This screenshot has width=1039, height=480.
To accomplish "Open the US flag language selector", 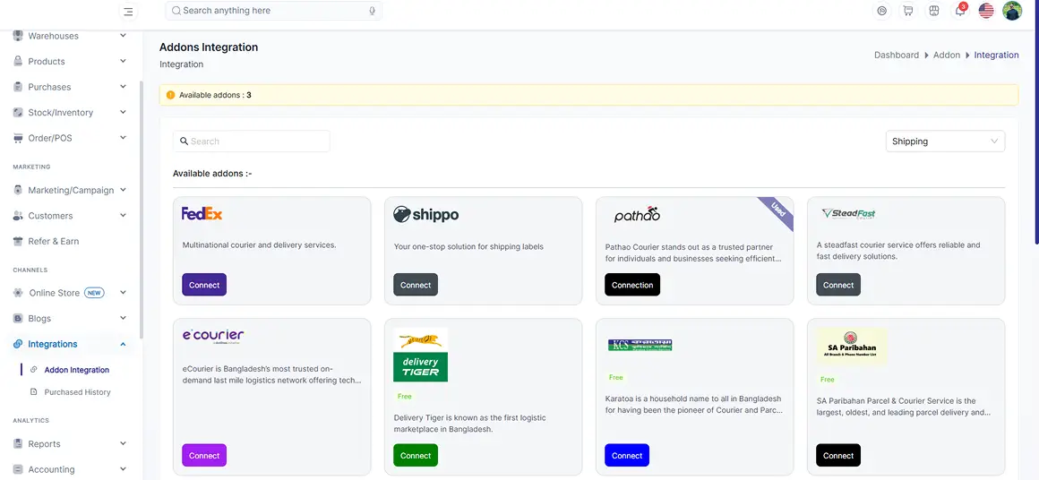I will click(x=986, y=11).
